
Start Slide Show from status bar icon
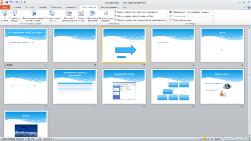tap(212, 139)
